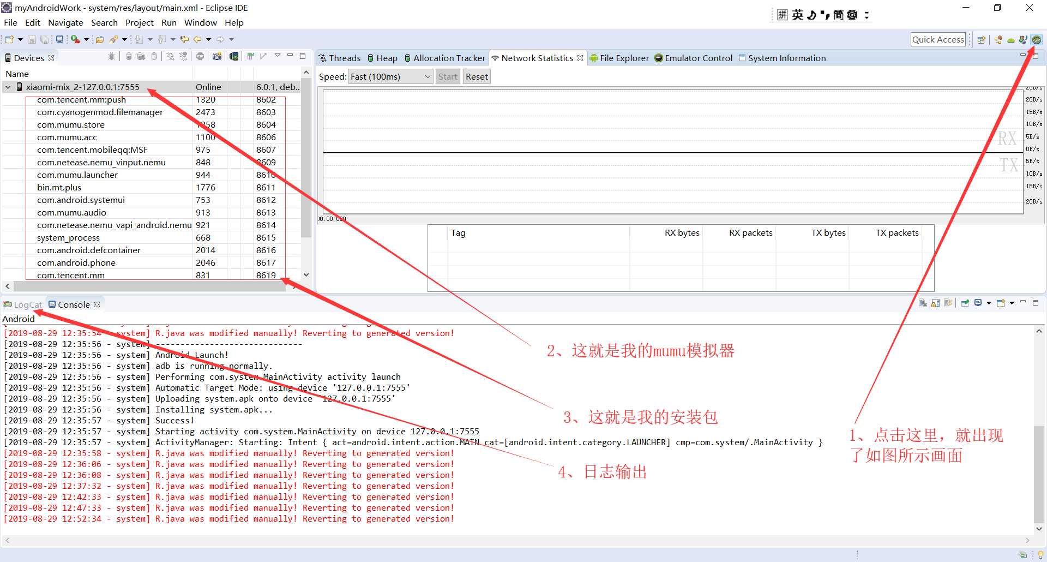Viewport: 1047px width, 562px height.
Task: Open the Forward history dropdown arrow
Action: (x=232, y=39)
